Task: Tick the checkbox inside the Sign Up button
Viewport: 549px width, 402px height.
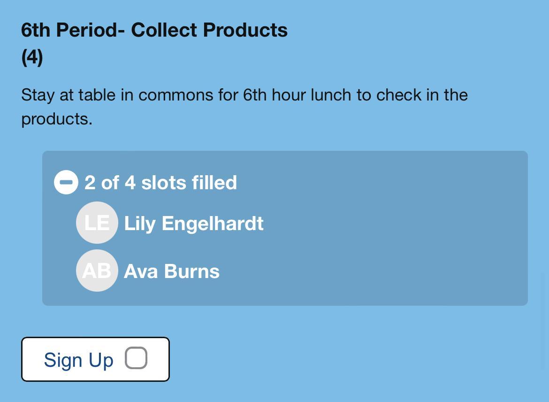Action: pos(136,359)
